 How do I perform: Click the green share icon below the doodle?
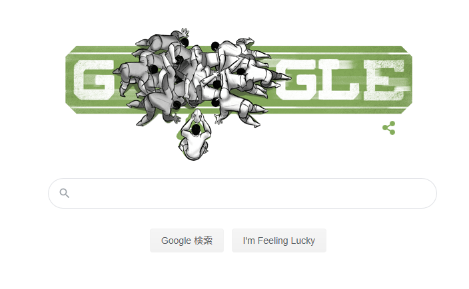[x=389, y=128]
